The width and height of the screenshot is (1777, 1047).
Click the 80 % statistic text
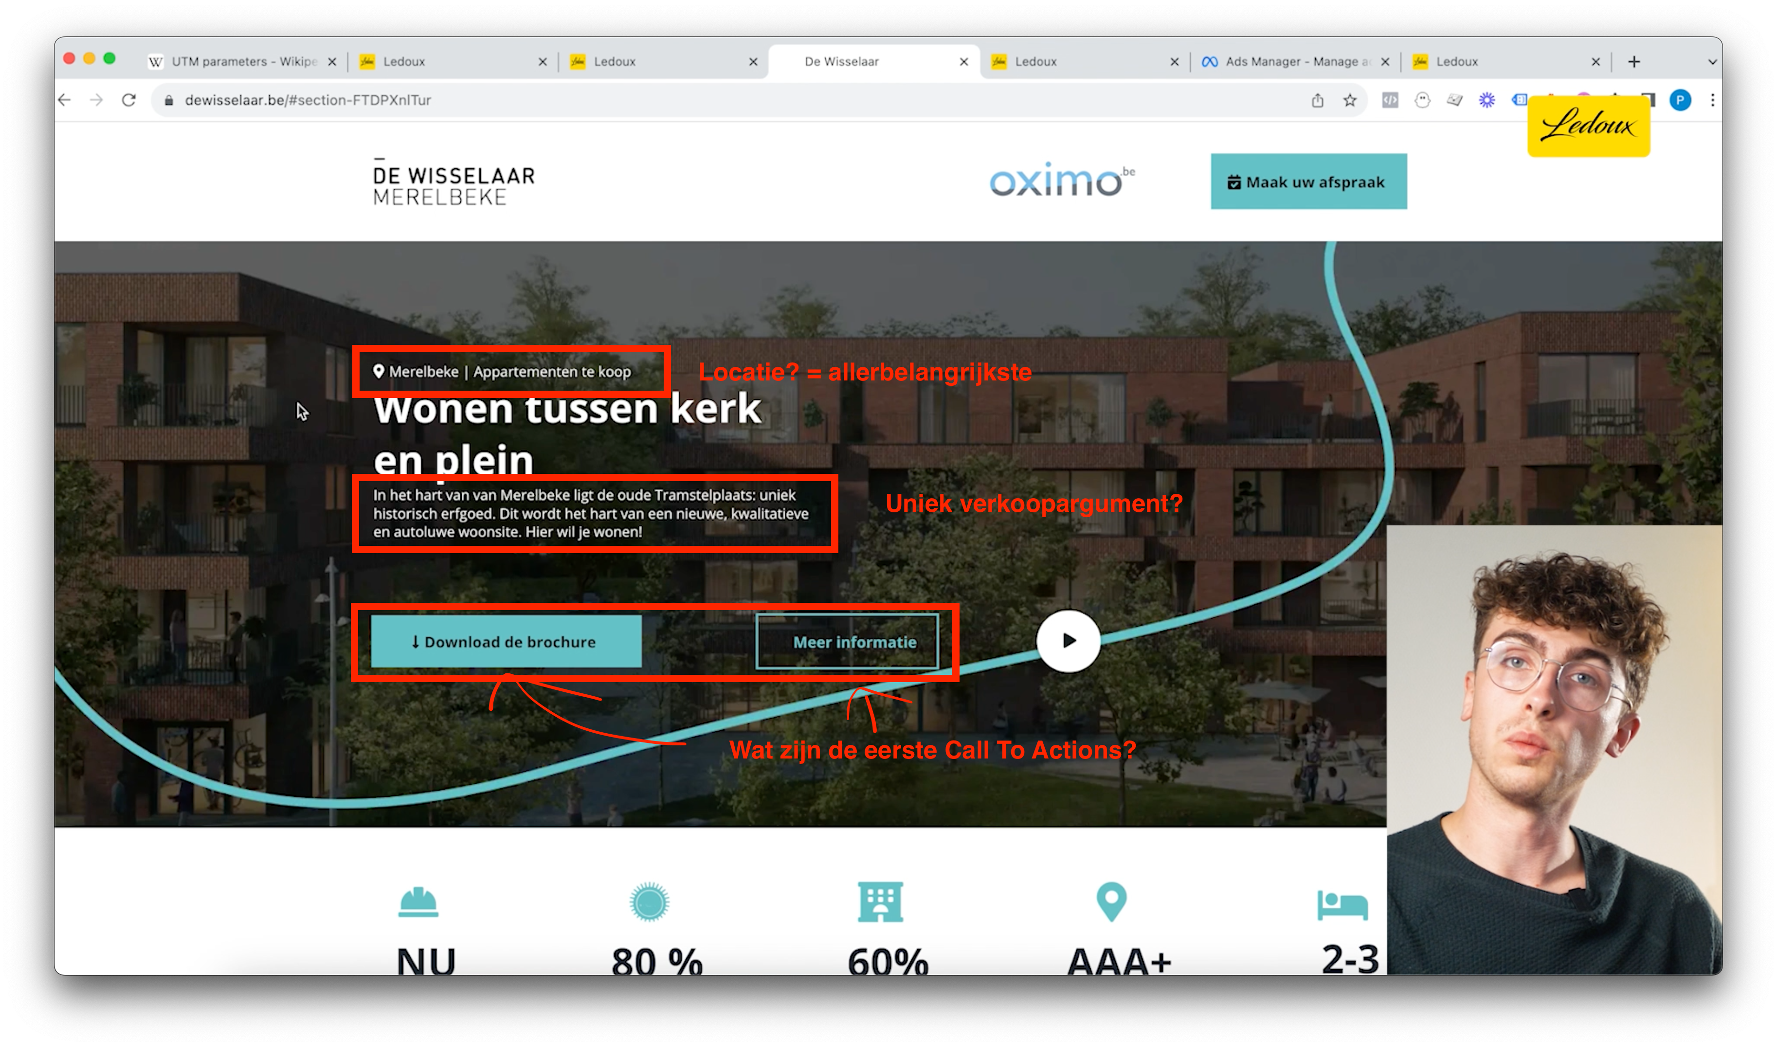point(657,962)
